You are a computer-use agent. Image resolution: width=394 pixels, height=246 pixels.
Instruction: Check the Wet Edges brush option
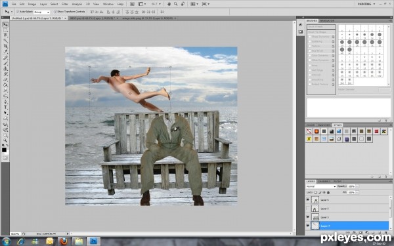point(310,70)
